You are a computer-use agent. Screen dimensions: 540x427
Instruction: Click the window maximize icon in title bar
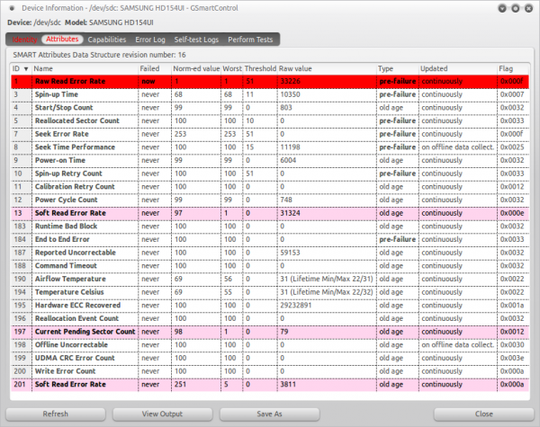[516, 8]
